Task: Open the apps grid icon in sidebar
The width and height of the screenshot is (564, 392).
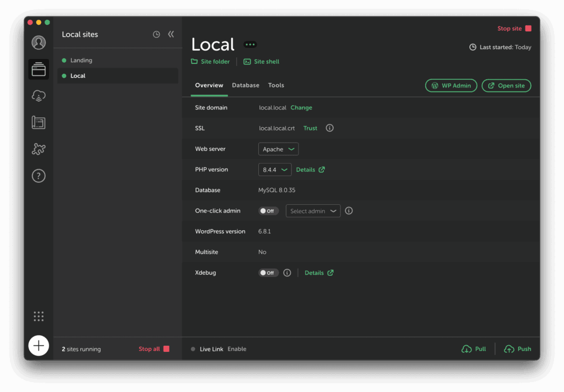Action: [x=39, y=316]
